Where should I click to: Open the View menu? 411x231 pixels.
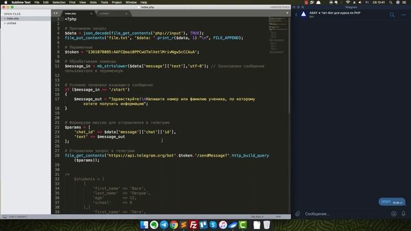click(83, 3)
